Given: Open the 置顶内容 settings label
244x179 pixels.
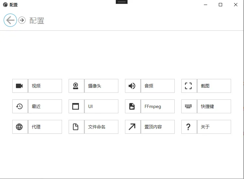Looking at the screenshot, I should (153, 127).
